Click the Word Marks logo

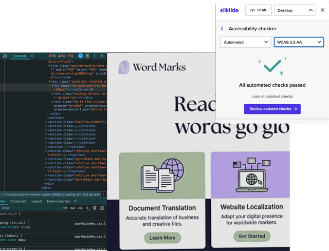click(x=152, y=67)
